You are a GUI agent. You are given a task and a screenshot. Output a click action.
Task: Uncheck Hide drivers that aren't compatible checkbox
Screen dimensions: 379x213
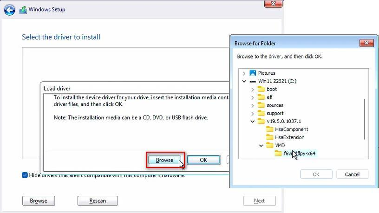(25, 175)
